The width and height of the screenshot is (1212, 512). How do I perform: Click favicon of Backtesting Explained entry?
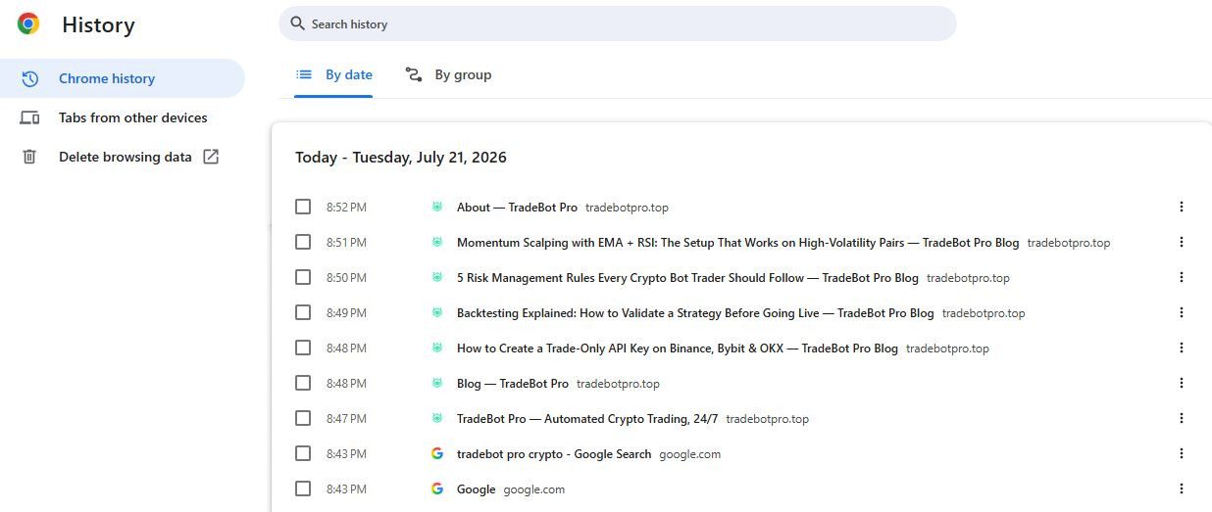click(437, 312)
